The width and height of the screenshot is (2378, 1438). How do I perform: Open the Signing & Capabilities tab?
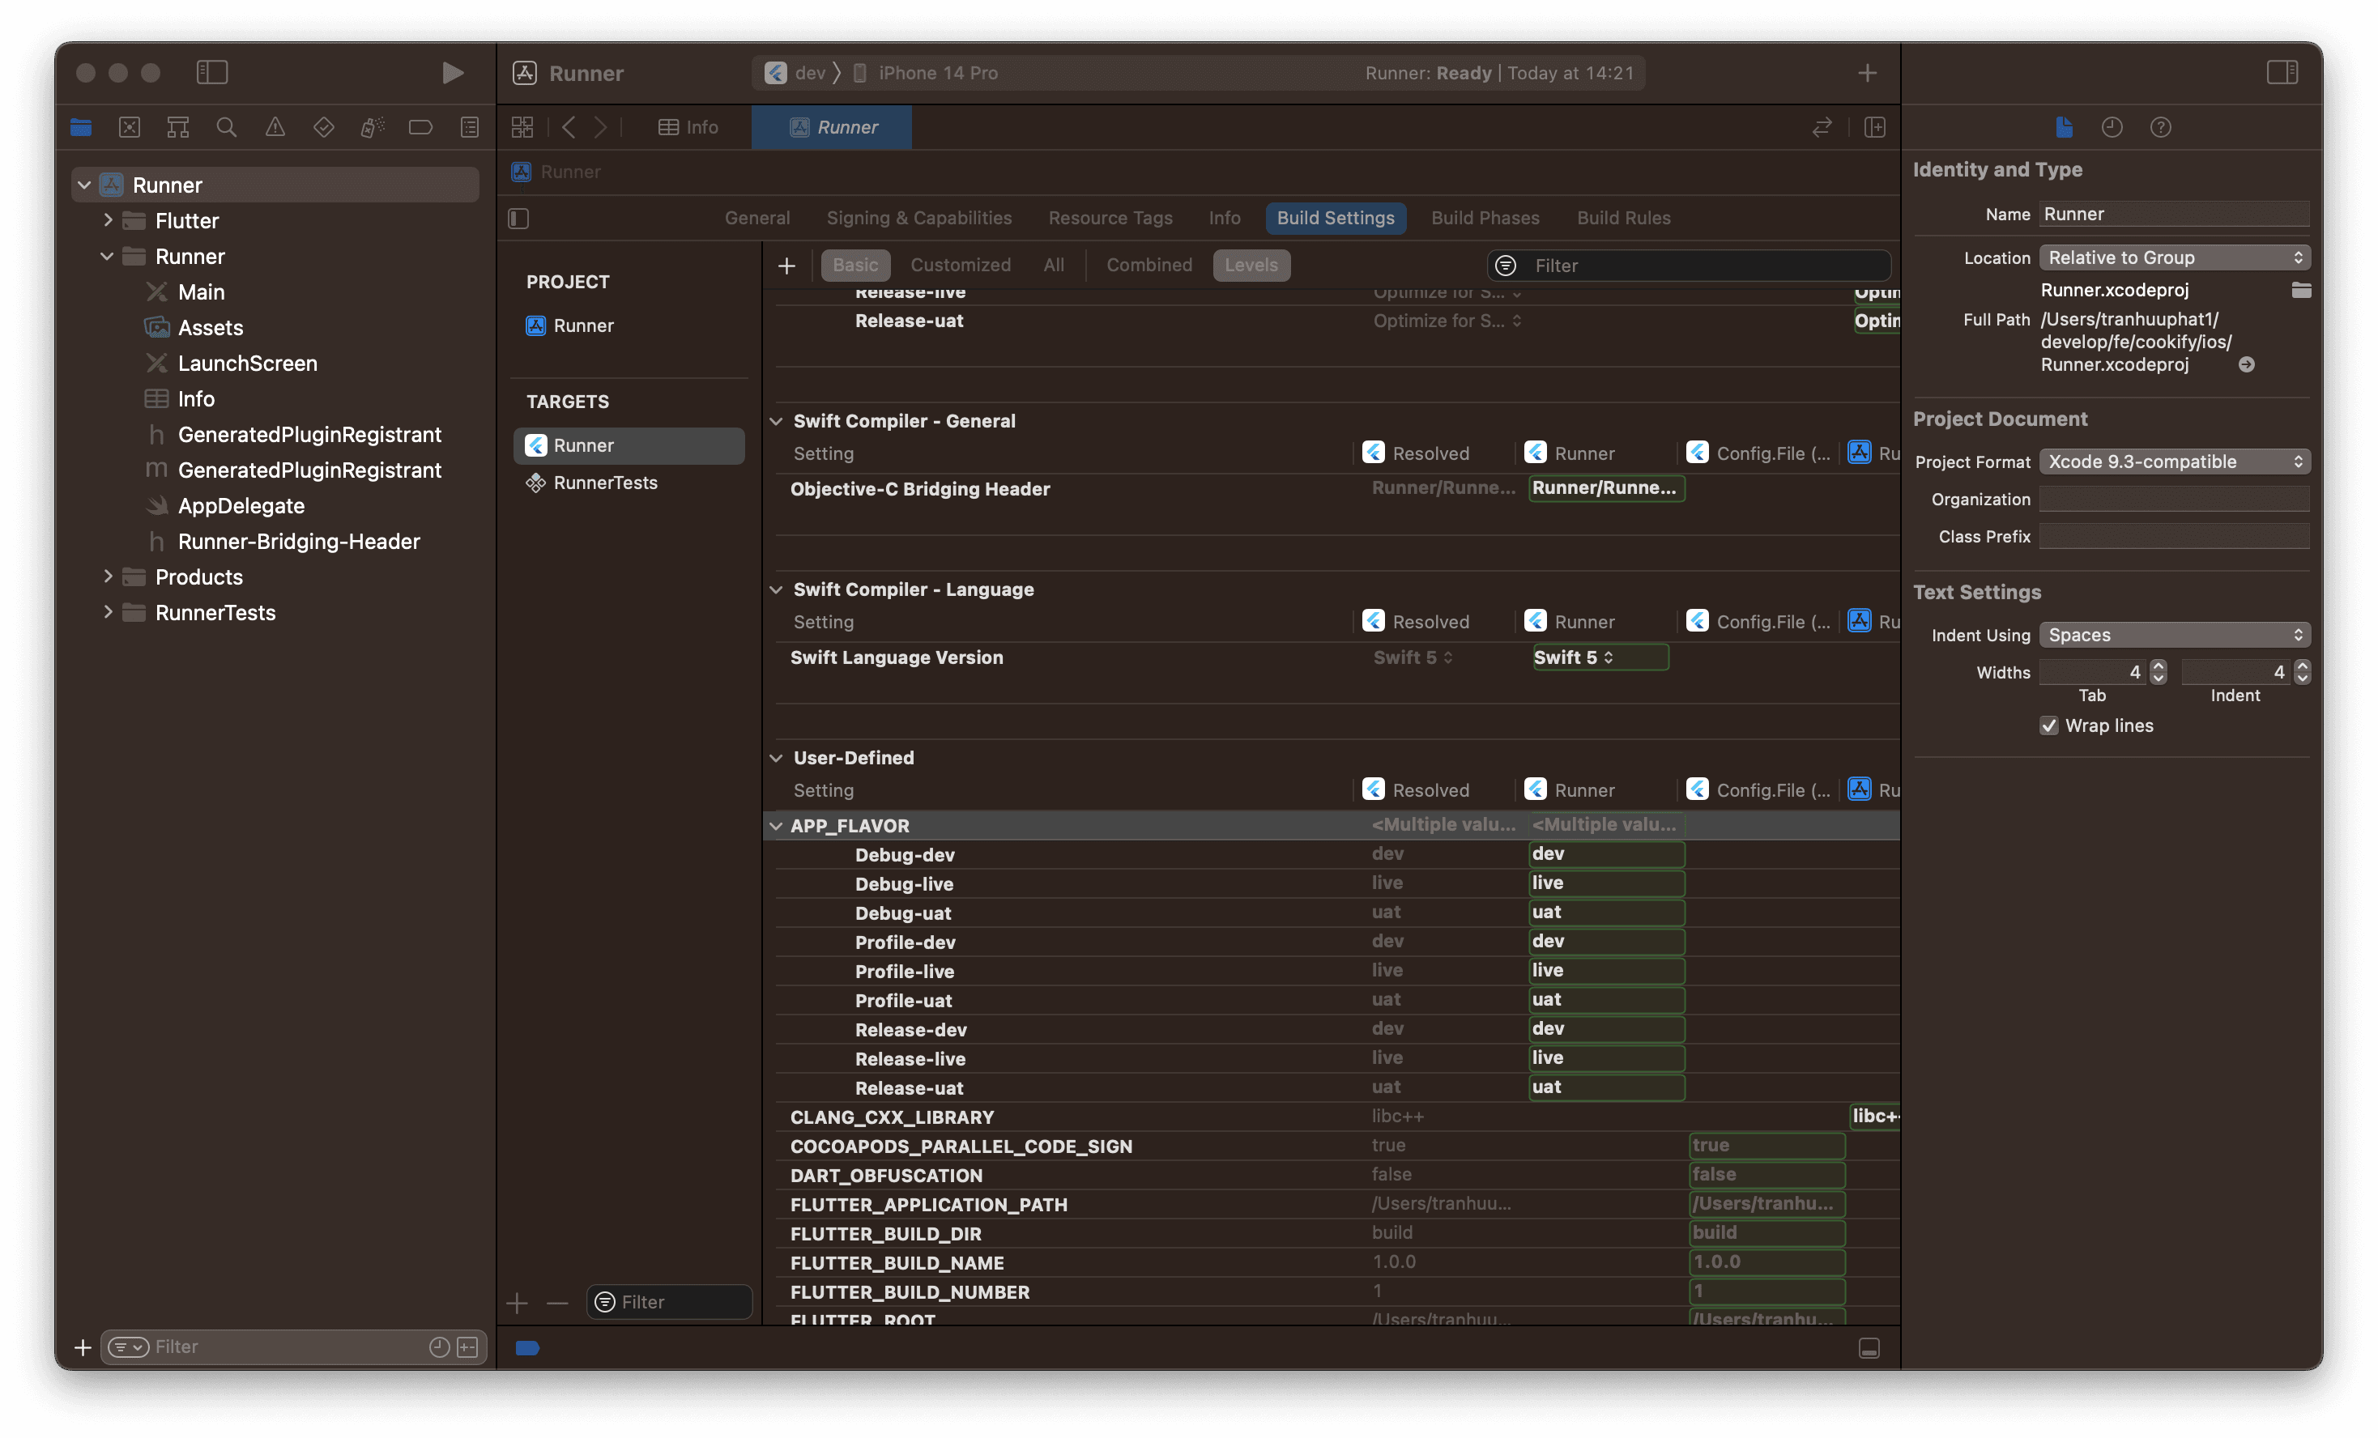click(918, 218)
